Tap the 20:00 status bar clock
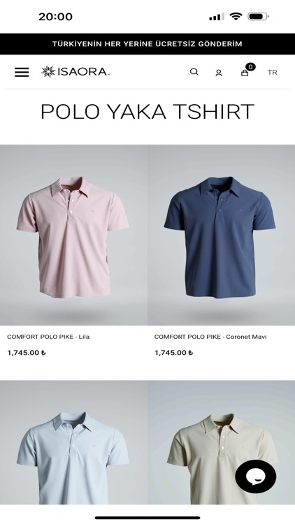The width and height of the screenshot is (295, 524). click(55, 17)
